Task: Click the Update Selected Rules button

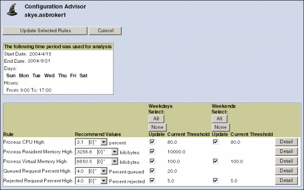Action: pos(45,31)
